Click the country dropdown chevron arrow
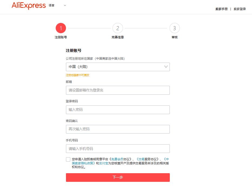Screen dimensions: 252x191 (165, 67)
